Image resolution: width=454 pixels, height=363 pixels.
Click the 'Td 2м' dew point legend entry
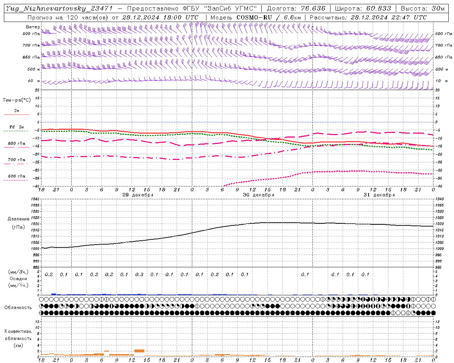[x=17, y=127]
